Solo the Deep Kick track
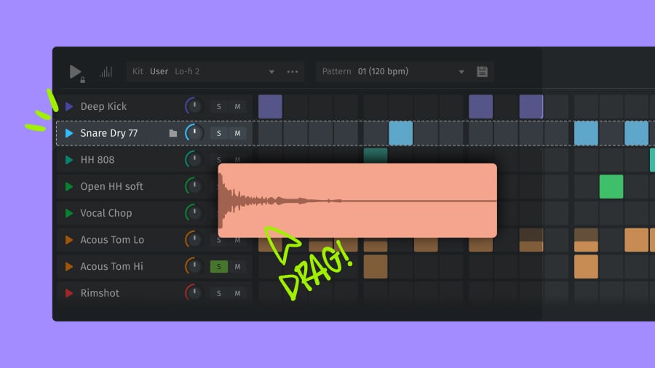This screenshot has height=368, width=655. (x=218, y=107)
